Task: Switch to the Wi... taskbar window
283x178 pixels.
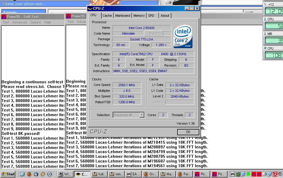Action: [x=66, y=174]
